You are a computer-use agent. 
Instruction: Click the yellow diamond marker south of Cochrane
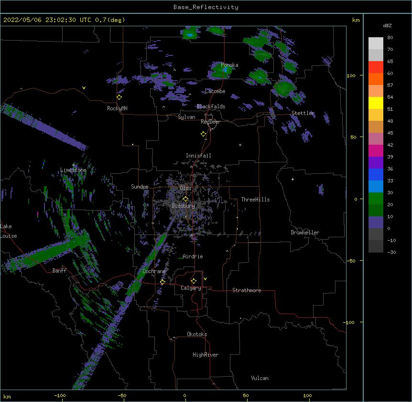(x=163, y=282)
